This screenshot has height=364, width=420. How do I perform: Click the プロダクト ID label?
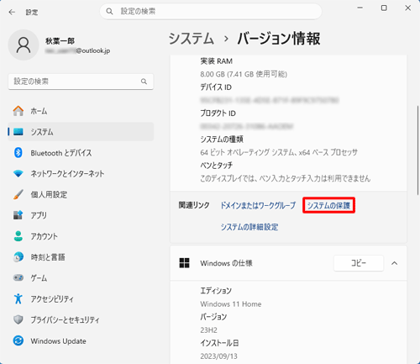click(218, 113)
